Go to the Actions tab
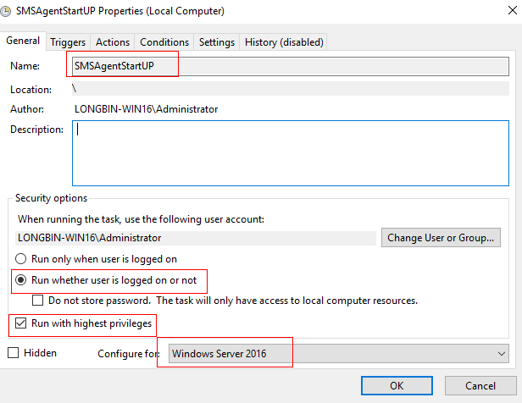This screenshot has width=522, height=403. click(x=113, y=42)
